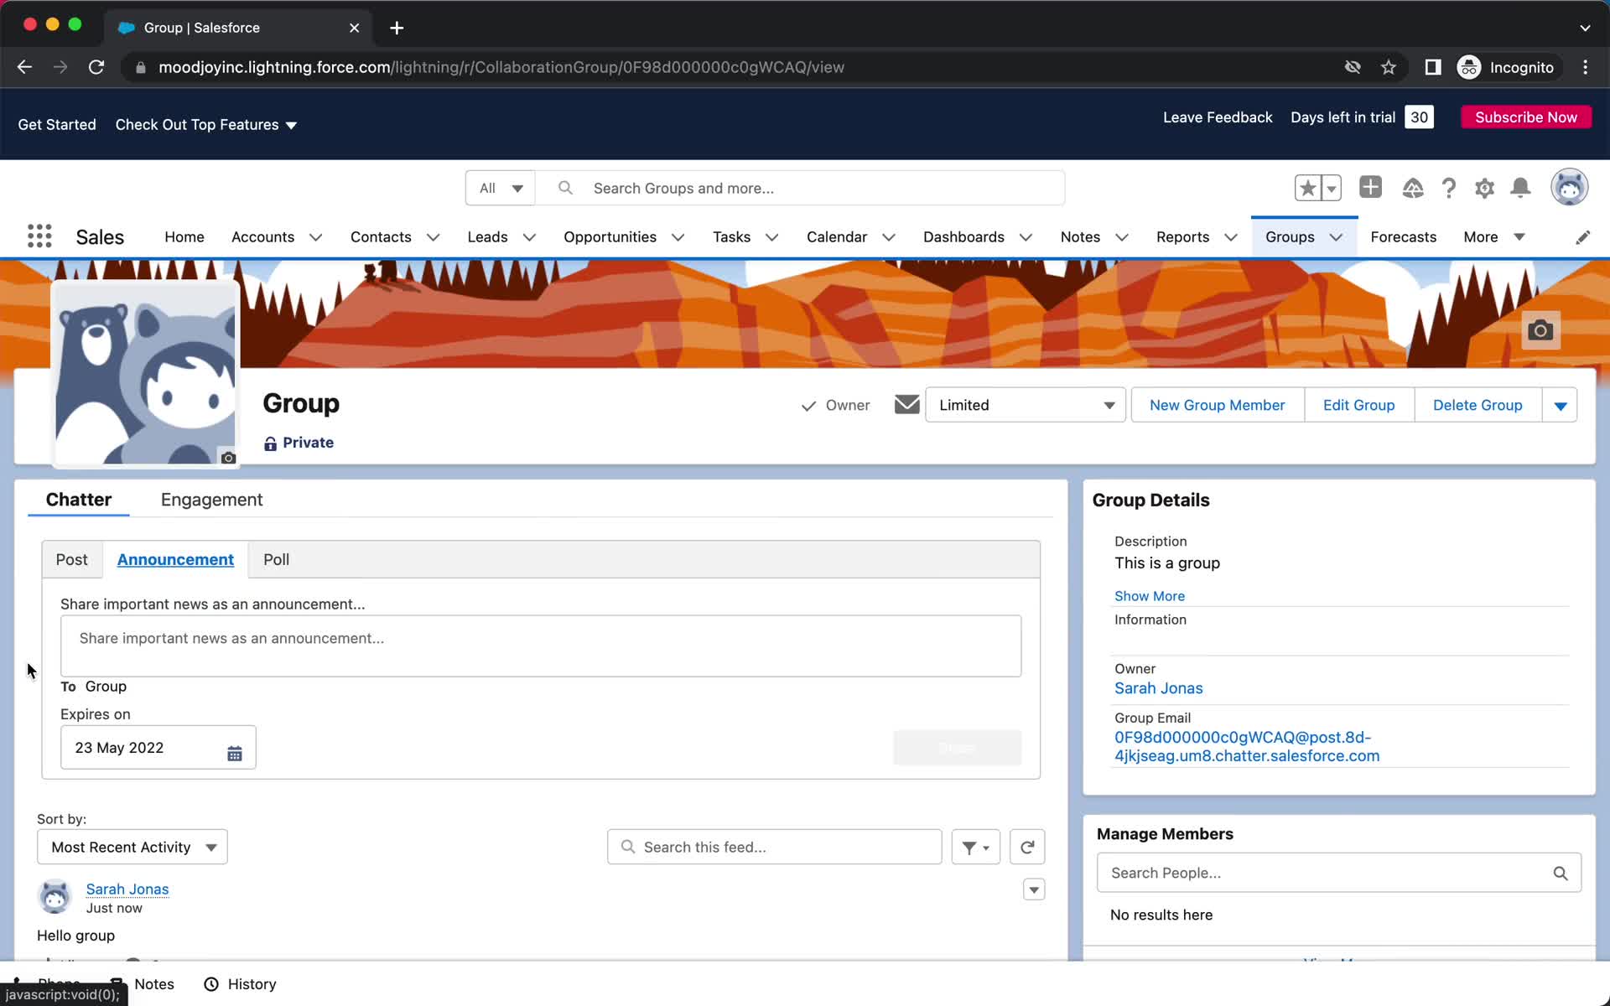
Task: Open a new browser tab
Action: (397, 28)
